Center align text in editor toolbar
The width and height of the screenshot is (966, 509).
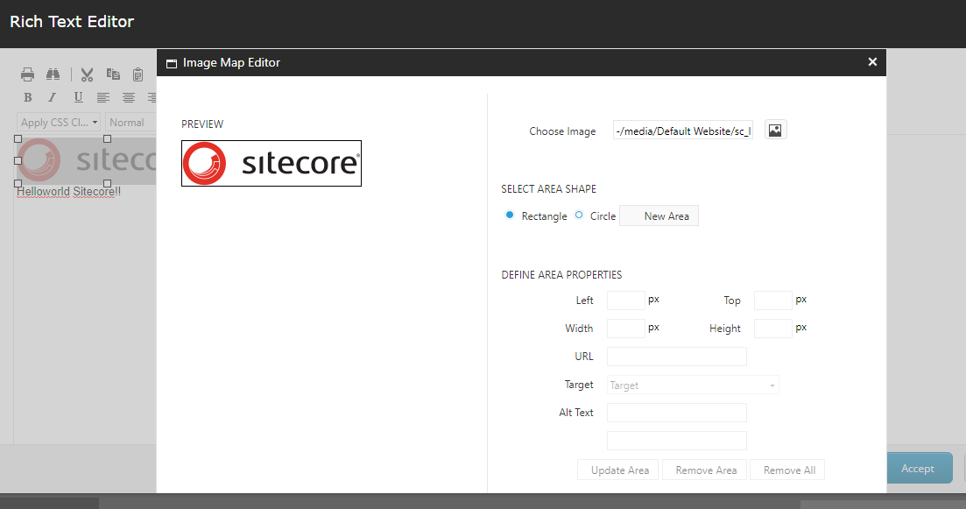pos(128,97)
